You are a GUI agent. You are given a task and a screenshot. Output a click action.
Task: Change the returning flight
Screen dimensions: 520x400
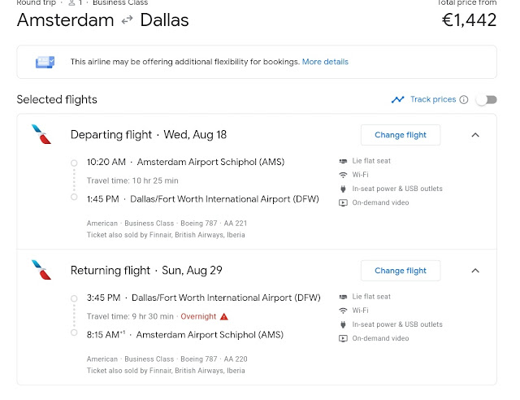click(401, 271)
